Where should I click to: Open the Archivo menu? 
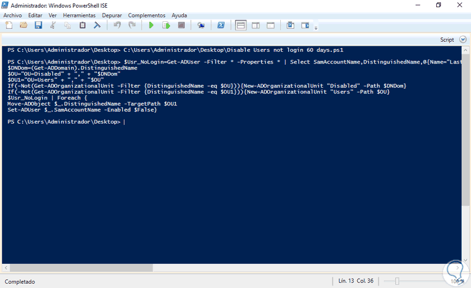[12, 15]
